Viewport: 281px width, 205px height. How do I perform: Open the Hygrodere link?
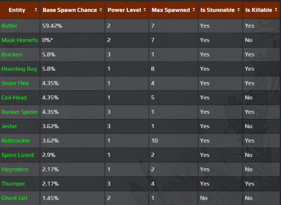tap(16, 169)
